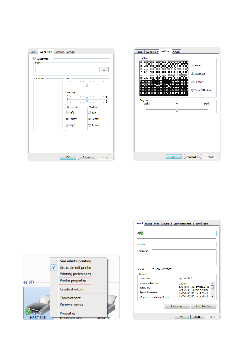
Task: Select Printing preferences menu entry
Action: point(75,274)
